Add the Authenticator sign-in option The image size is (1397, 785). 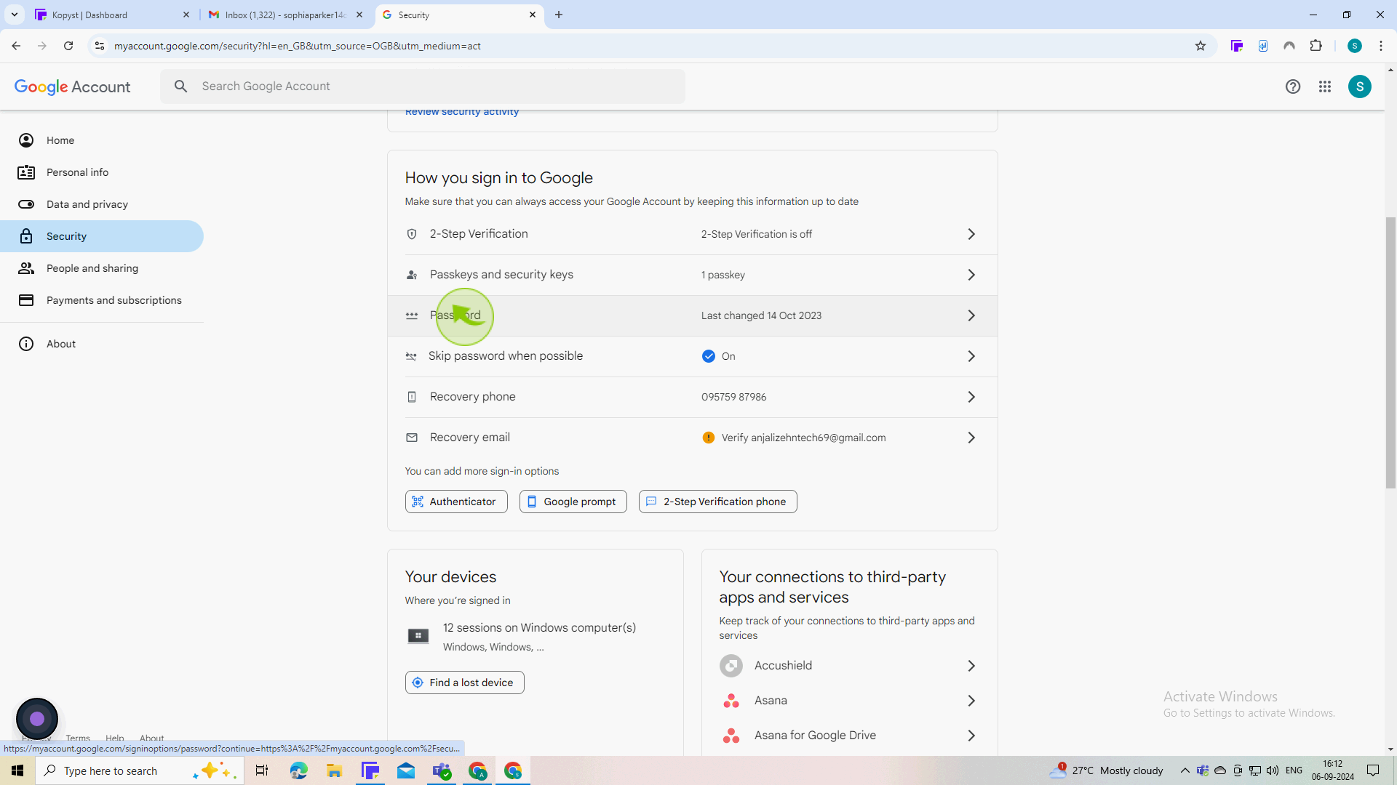click(x=456, y=502)
